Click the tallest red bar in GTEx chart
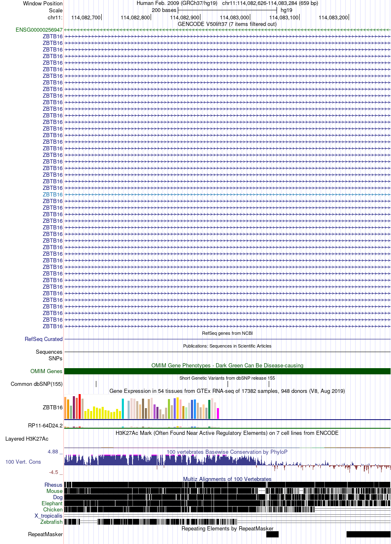 tap(79, 406)
